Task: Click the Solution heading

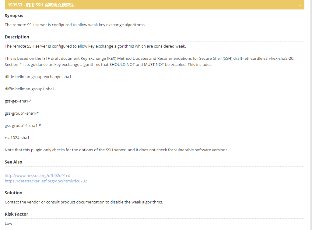Action: (14, 193)
